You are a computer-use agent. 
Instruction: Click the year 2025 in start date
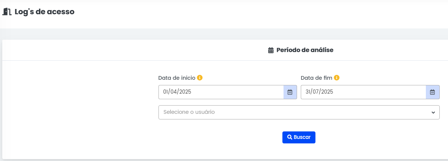click(185, 92)
